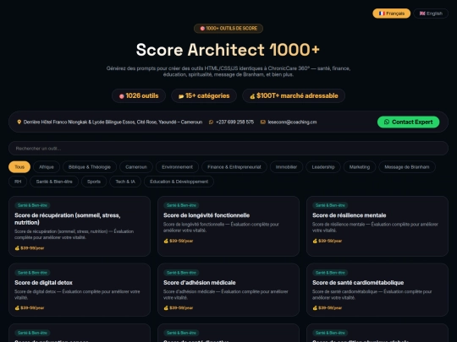Click Santé & Bien-être tag on digital detox card
The width and height of the screenshot is (457, 342).
(32, 273)
